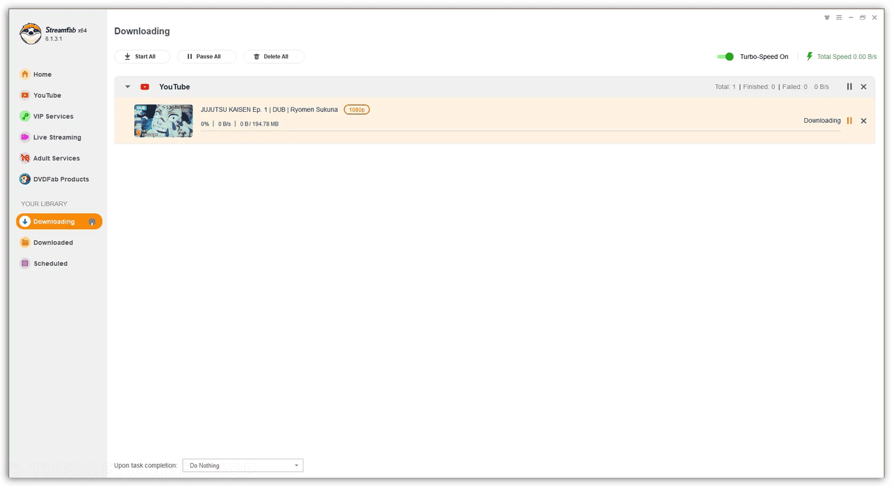Minimize the StreamFab window
The height and width of the screenshot is (486, 893).
[851, 17]
